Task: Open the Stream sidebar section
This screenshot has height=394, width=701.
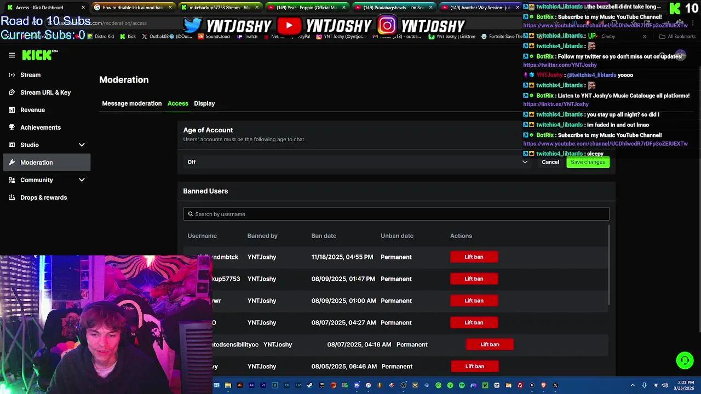Action: (x=47, y=75)
